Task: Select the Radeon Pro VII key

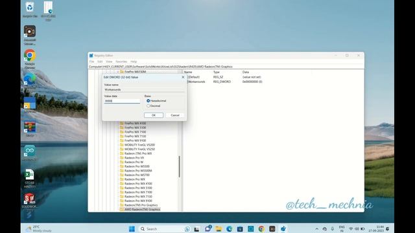Action: 134,158
